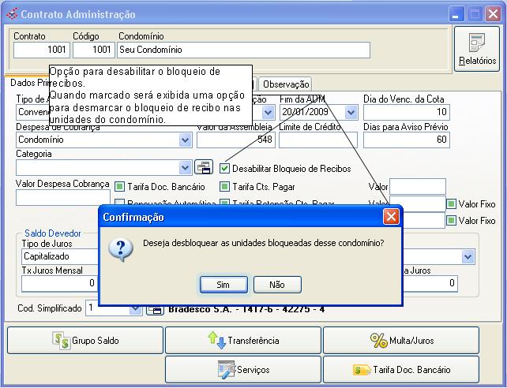This screenshot has height=388, width=507.
Task: Expand the Despesa de Cobrança dropdown
Action: (x=186, y=140)
